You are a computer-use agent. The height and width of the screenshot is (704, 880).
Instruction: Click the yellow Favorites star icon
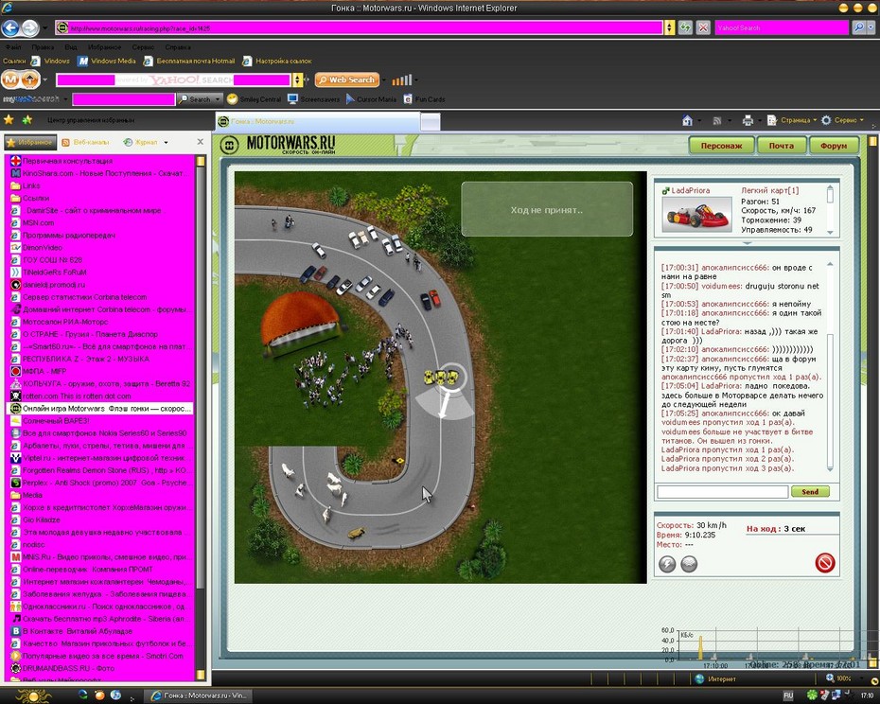[9, 119]
